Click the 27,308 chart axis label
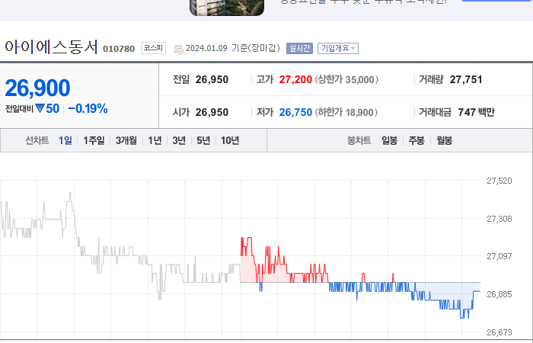This screenshot has width=533, height=343. pos(499,219)
